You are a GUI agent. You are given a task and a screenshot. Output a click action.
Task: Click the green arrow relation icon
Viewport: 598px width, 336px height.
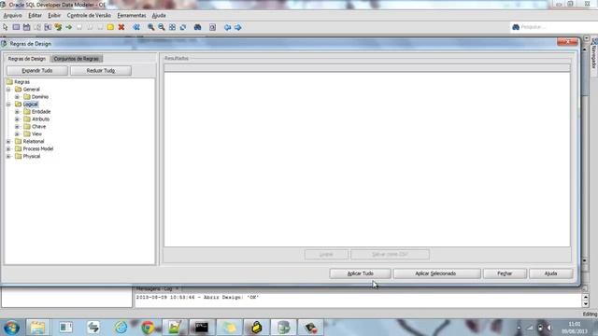68,27
